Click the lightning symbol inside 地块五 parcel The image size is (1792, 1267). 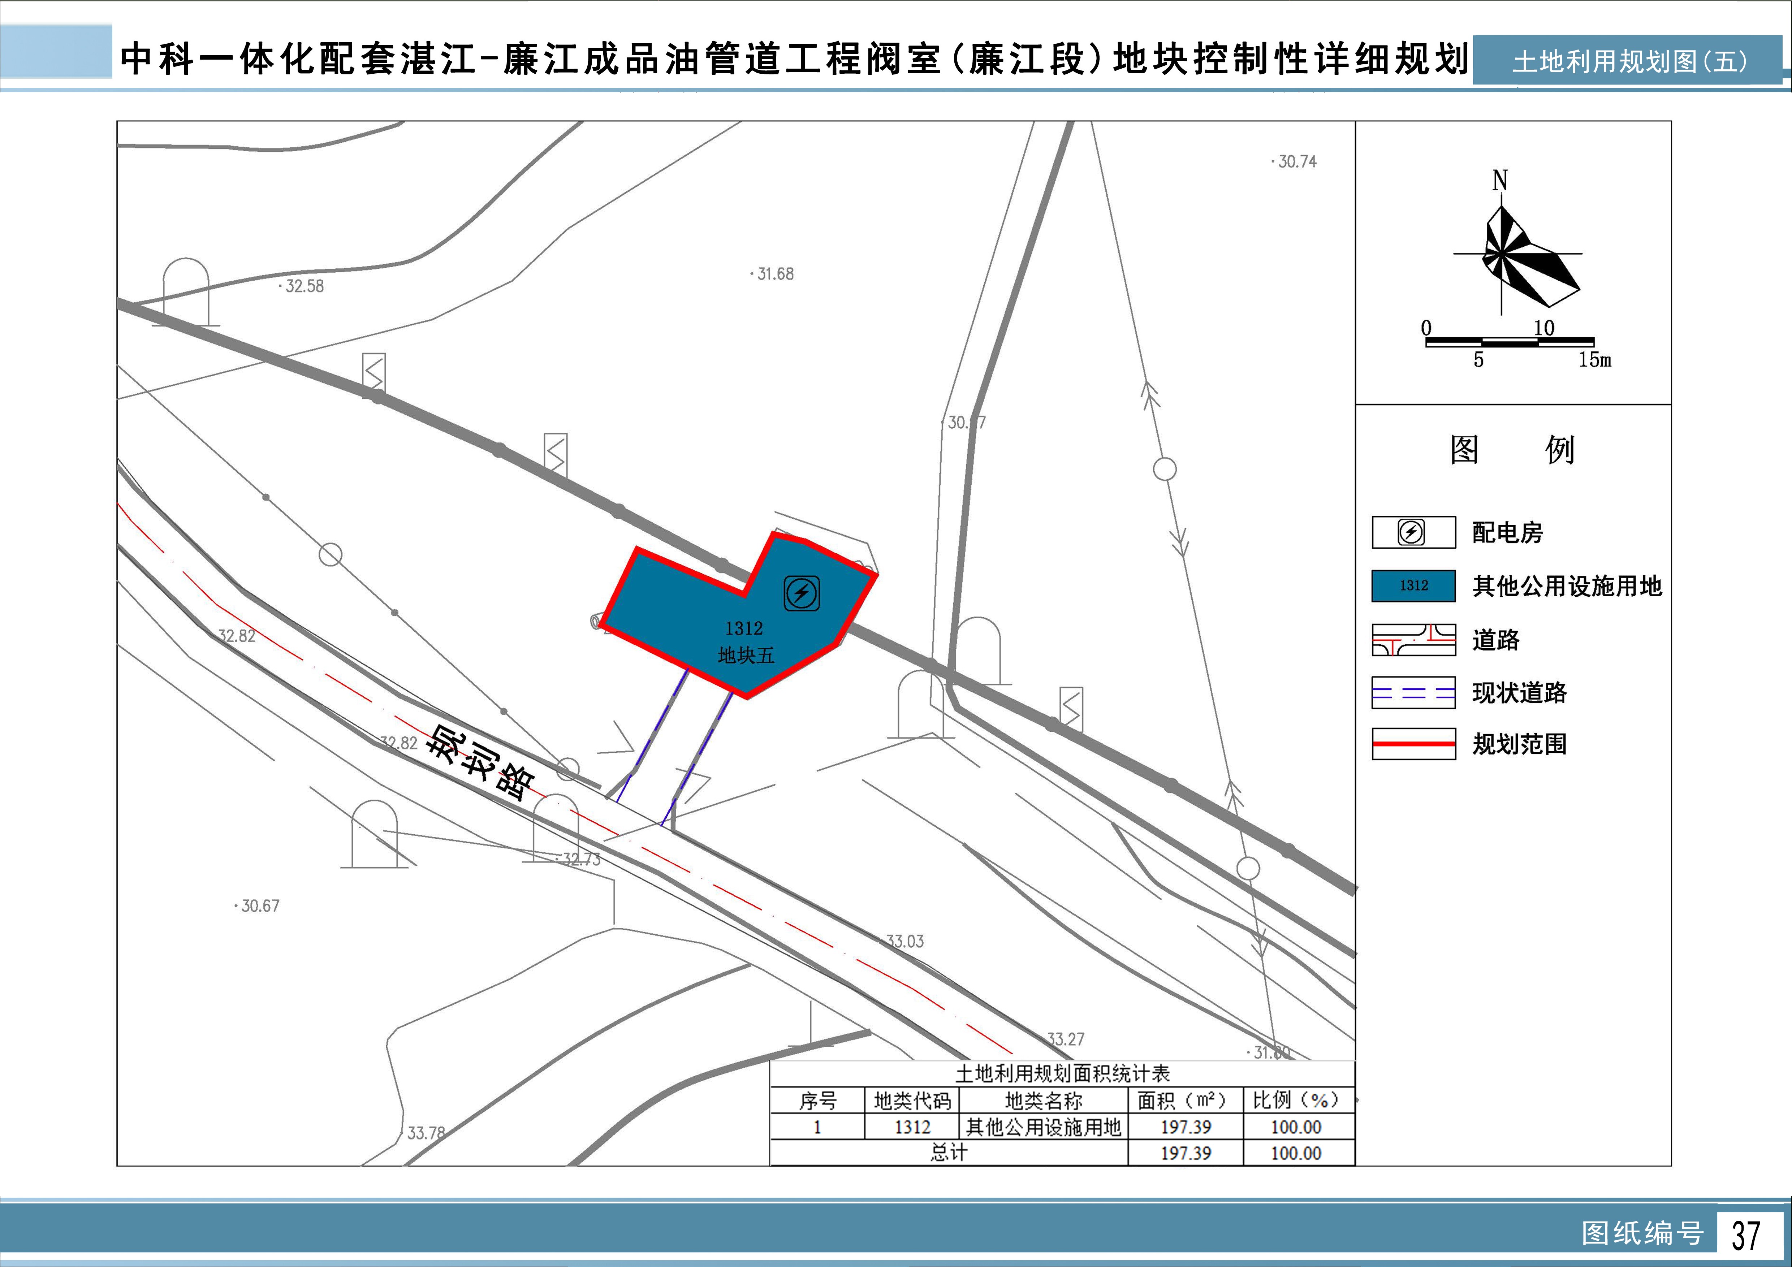(x=802, y=594)
